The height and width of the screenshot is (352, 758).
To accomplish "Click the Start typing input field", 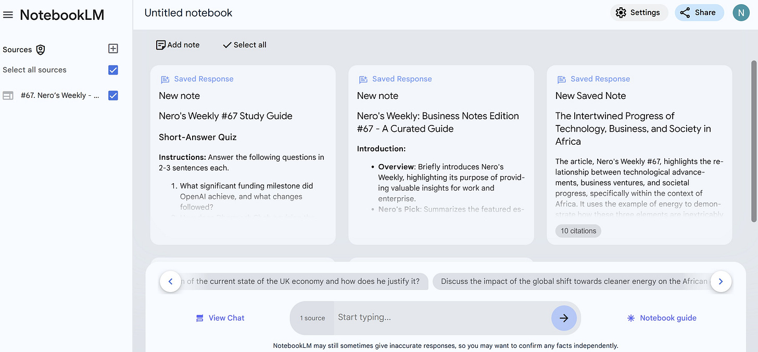I will pos(443,317).
